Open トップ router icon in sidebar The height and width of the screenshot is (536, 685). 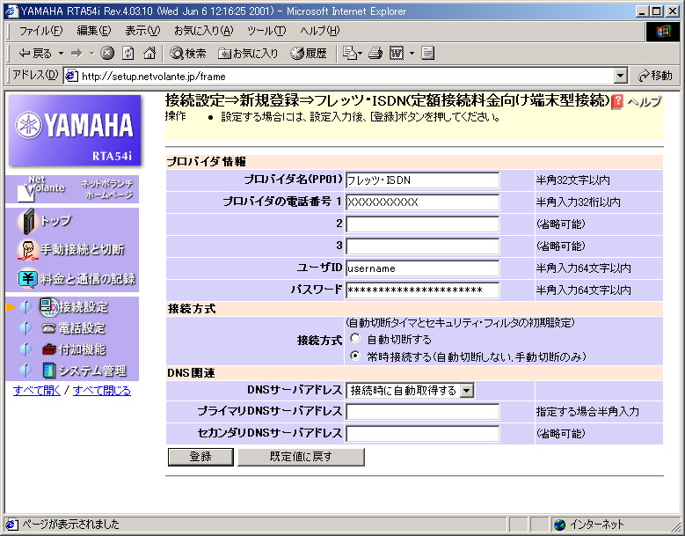[27, 222]
